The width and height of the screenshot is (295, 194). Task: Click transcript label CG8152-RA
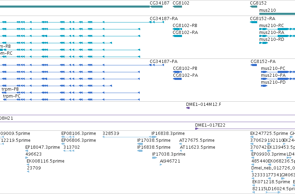(262, 19)
